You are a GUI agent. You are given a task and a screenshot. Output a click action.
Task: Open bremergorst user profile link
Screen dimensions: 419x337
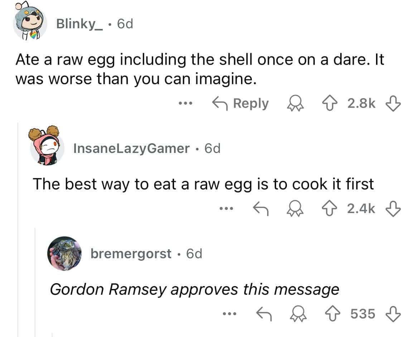131,254
